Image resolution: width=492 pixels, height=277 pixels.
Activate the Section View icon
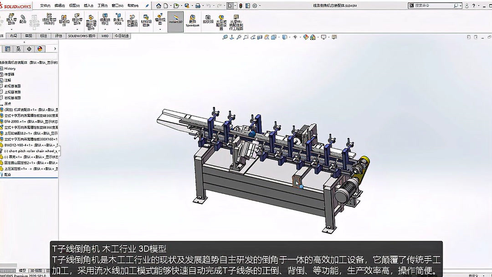[260, 36]
